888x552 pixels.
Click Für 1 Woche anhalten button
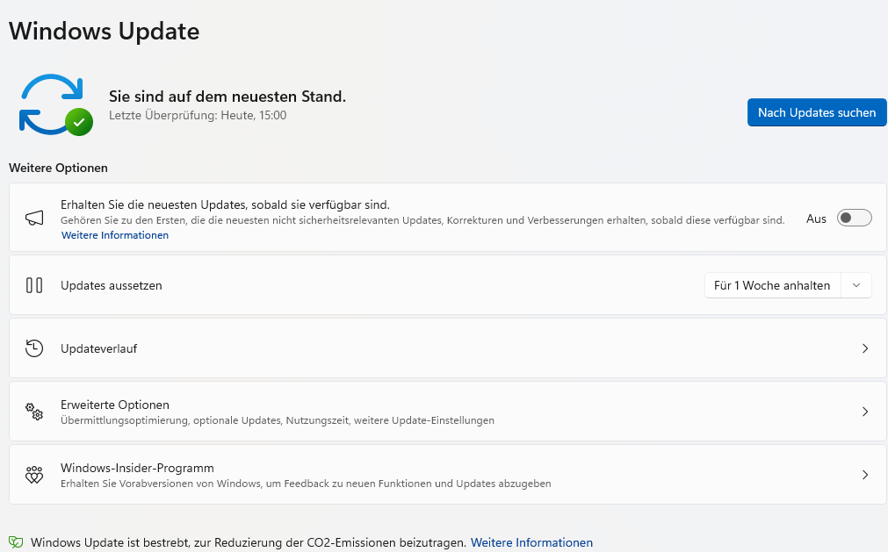[x=772, y=285]
